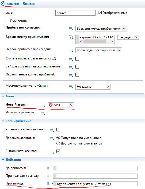
Task: Click the code editor icon beside "До прибытия"
Action: click(x=48, y=168)
